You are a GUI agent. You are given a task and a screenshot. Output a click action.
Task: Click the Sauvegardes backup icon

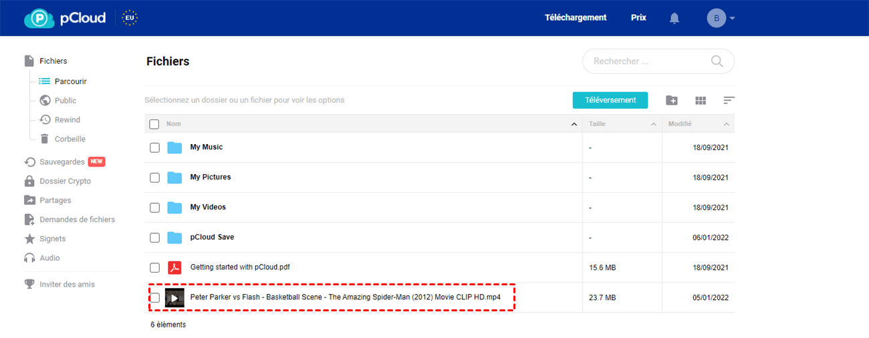(29, 162)
